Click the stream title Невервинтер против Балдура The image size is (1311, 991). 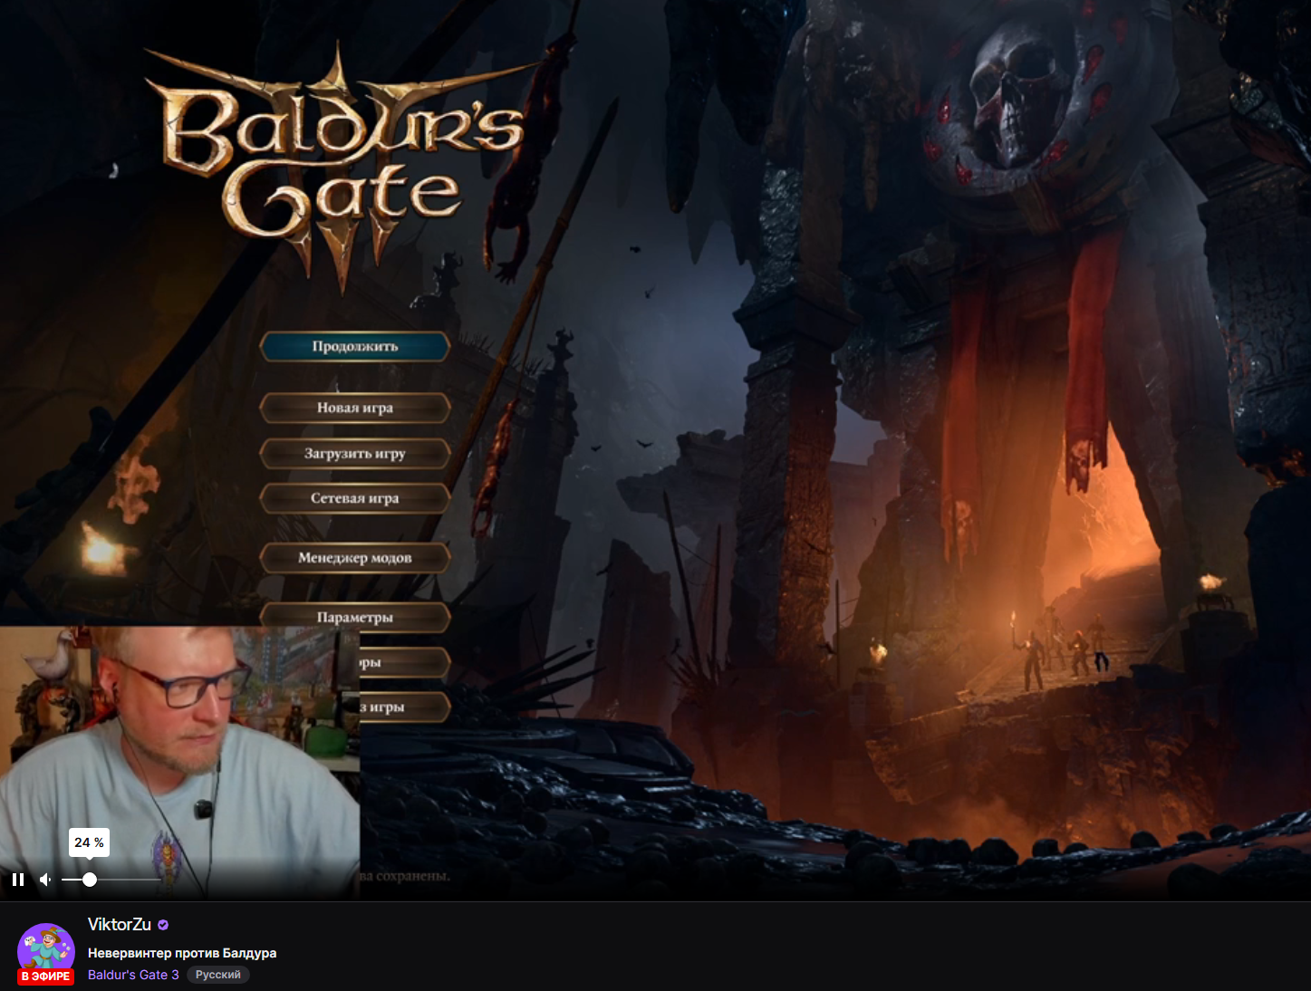[x=182, y=953]
